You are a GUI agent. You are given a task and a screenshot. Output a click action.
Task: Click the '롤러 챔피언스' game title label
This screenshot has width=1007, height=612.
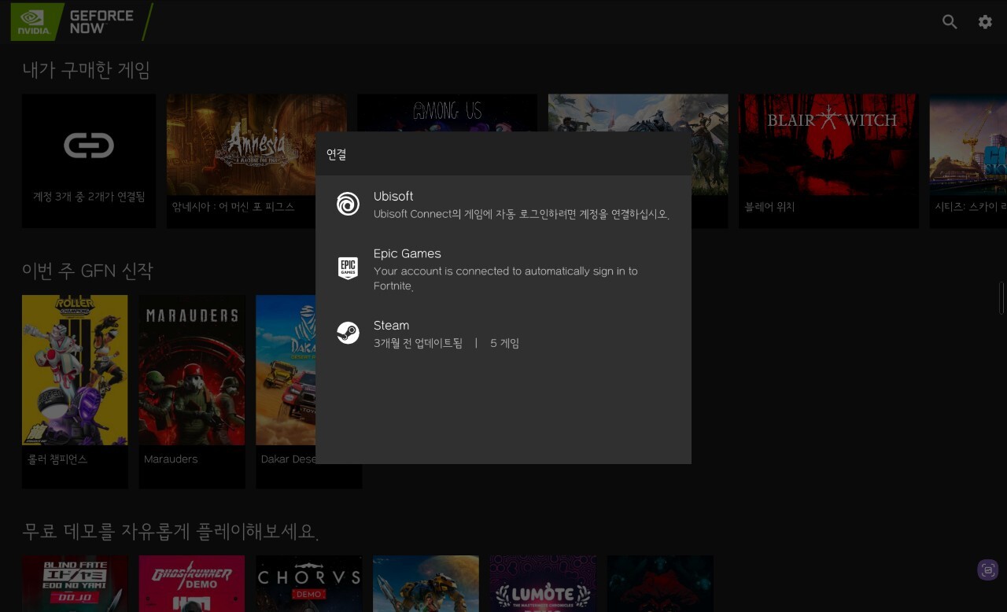coord(57,459)
